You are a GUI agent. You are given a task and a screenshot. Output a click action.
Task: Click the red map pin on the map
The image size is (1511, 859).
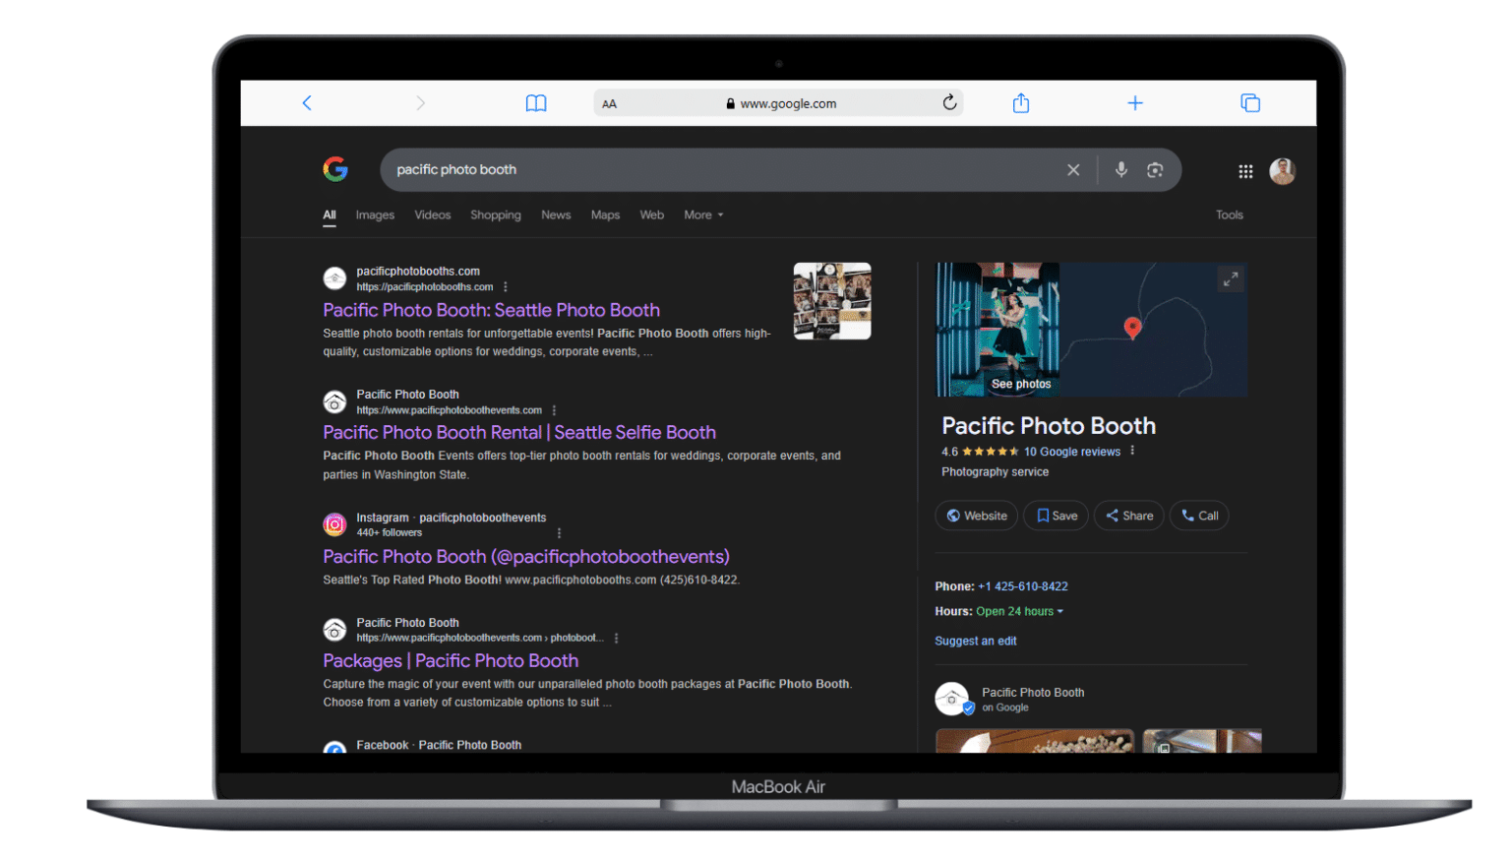click(1133, 328)
